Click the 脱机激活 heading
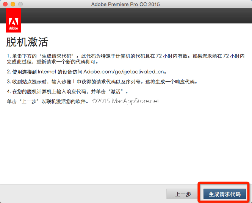Screen dimensions: 252x203 coord(27,42)
